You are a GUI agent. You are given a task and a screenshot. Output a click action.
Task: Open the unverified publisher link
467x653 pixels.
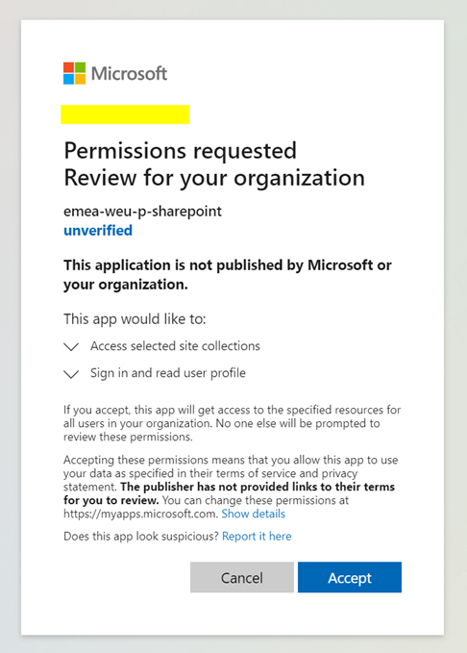click(98, 230)
